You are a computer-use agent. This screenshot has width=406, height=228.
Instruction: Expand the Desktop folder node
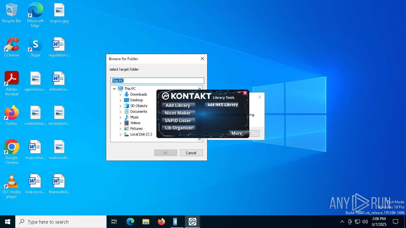tap(121, 100)
